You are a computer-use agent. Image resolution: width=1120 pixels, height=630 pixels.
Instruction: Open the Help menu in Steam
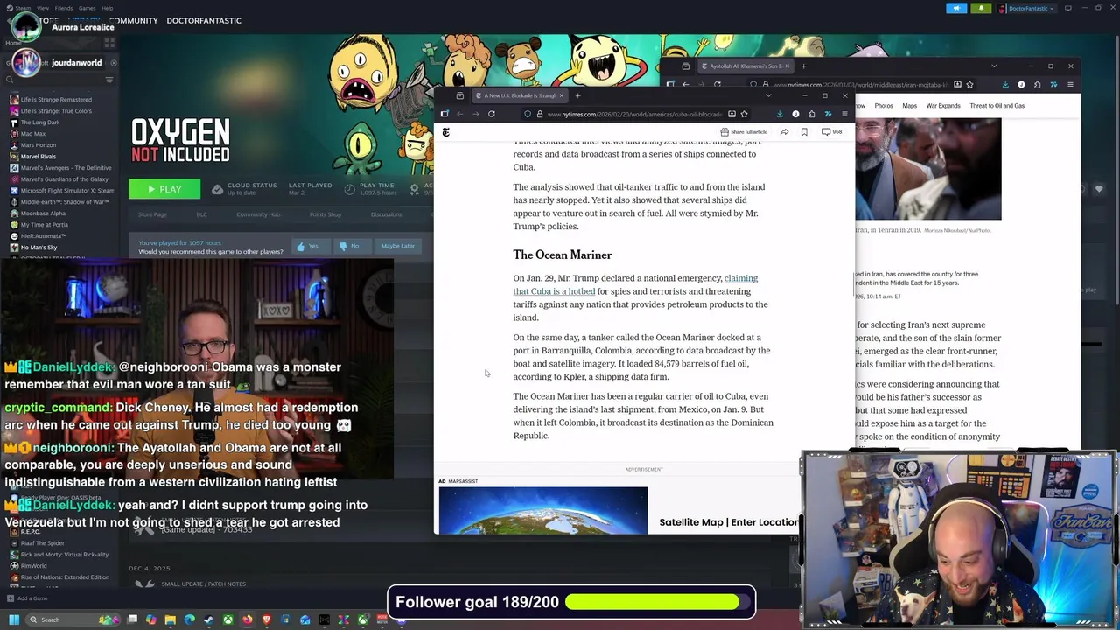(107, 8)
